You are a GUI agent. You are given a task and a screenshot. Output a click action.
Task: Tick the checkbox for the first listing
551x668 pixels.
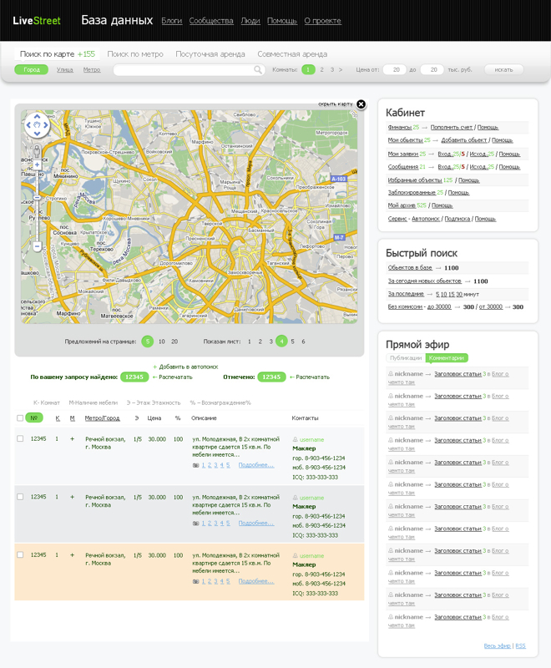click(21, 438)
